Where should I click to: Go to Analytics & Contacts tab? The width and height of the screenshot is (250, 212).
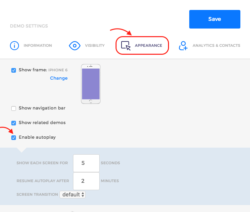216,45
